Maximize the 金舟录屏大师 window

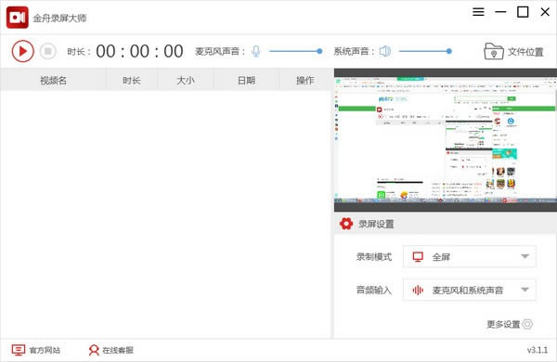point(523,12)
